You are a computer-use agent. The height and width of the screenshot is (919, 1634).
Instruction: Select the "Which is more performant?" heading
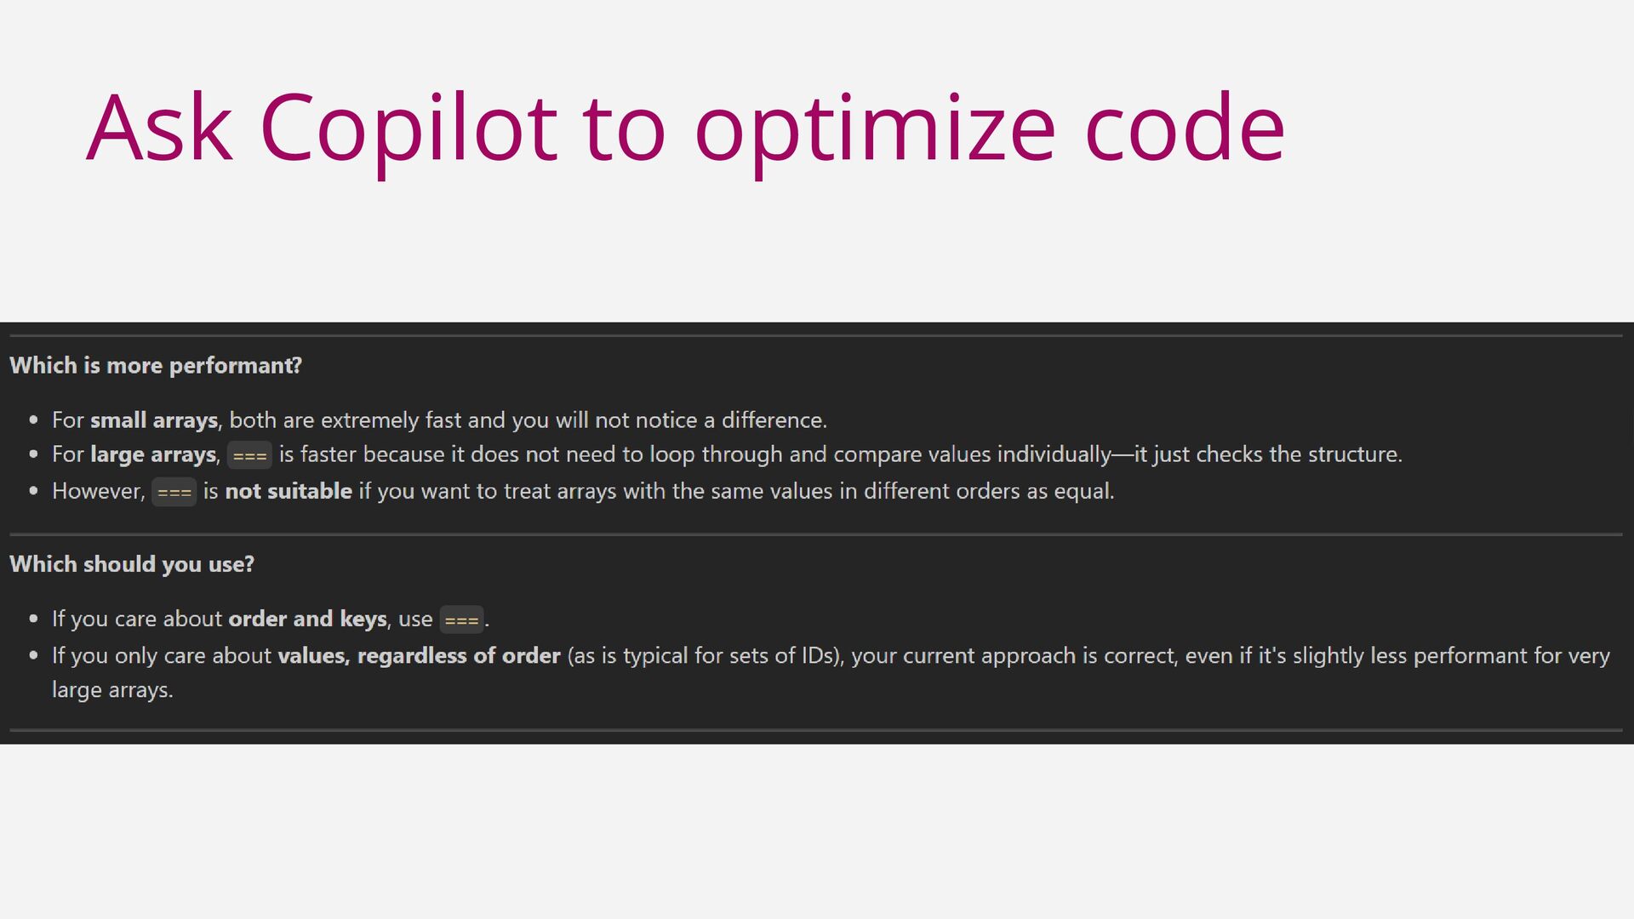(156, 366)
